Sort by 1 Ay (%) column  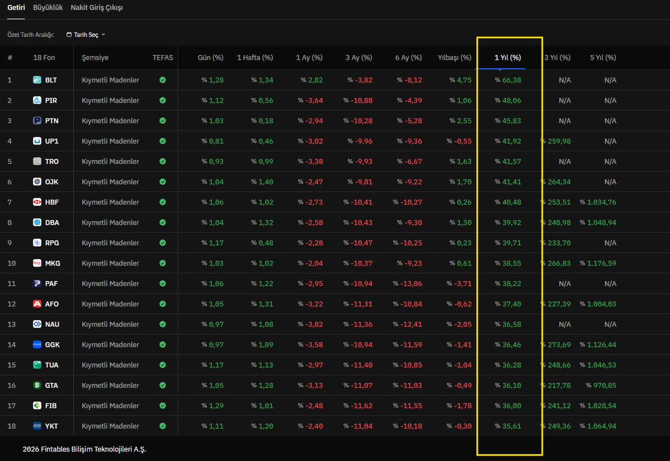click(x=309, y=57)
